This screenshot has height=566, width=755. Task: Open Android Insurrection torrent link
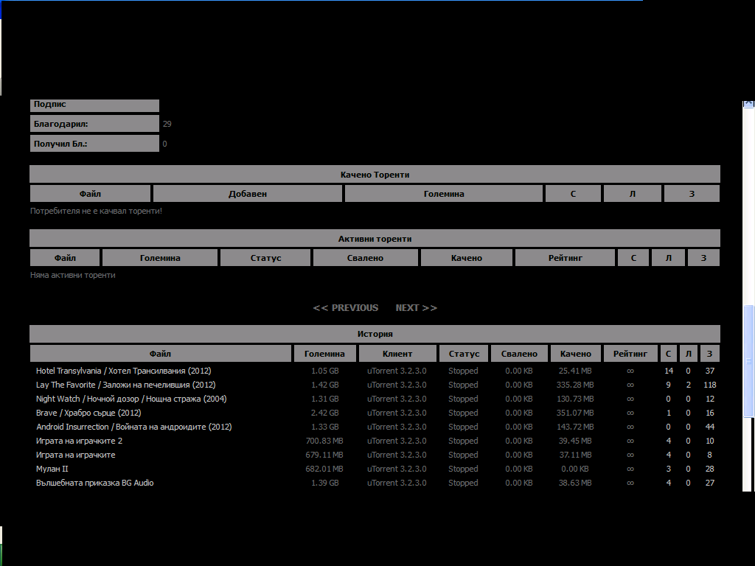click(x=133, y=427)
